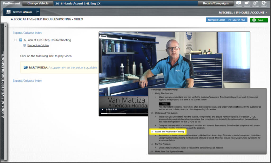
Task: Open the Recalls/Campaigns menu
Action: click(x=216, y=3)
